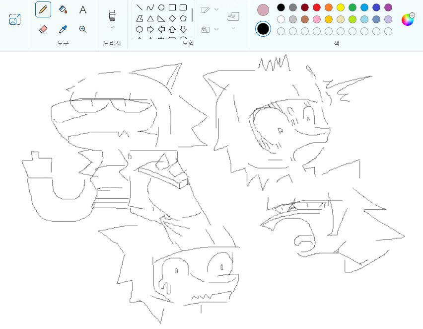
Task: Pick the gold palette color
Action: 329,19
